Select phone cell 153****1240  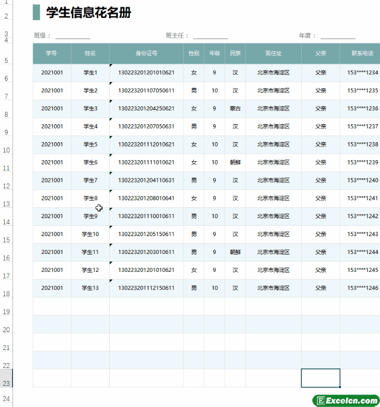point(360,180)
